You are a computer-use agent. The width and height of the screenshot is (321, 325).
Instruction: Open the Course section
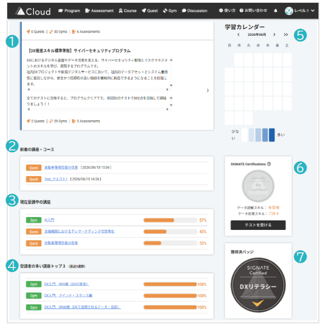pos(128,11)
